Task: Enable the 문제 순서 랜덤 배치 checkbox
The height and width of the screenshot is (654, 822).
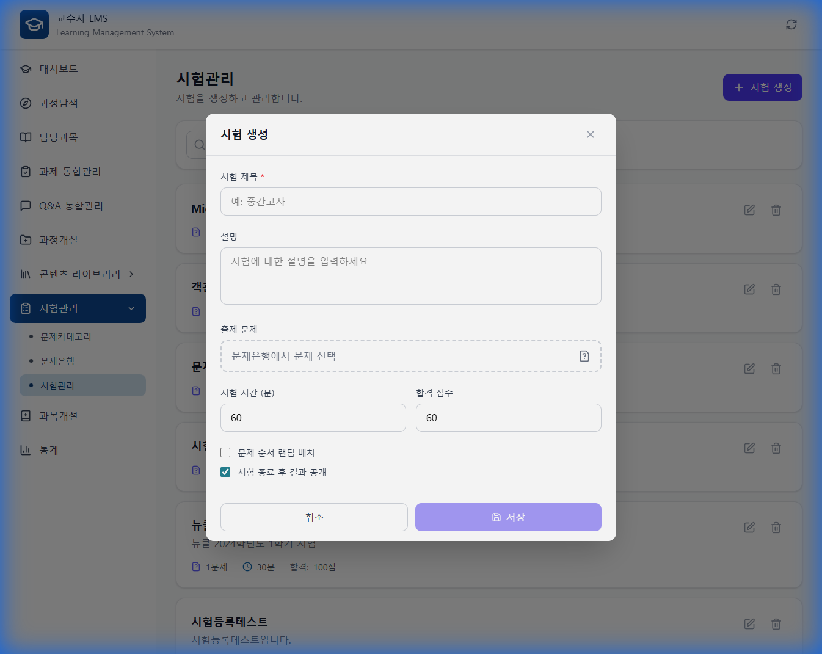Action: coord(225,452)
